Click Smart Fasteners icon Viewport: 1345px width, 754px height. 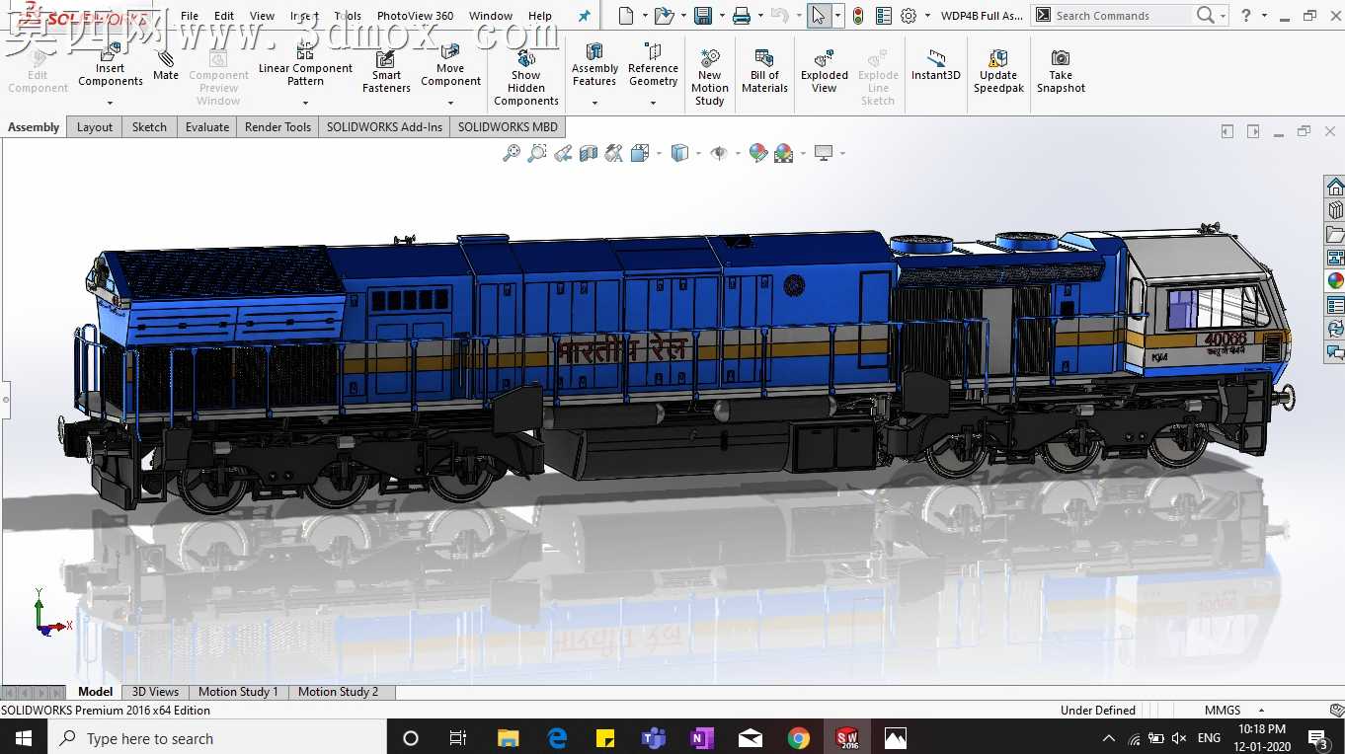point(386,69)
